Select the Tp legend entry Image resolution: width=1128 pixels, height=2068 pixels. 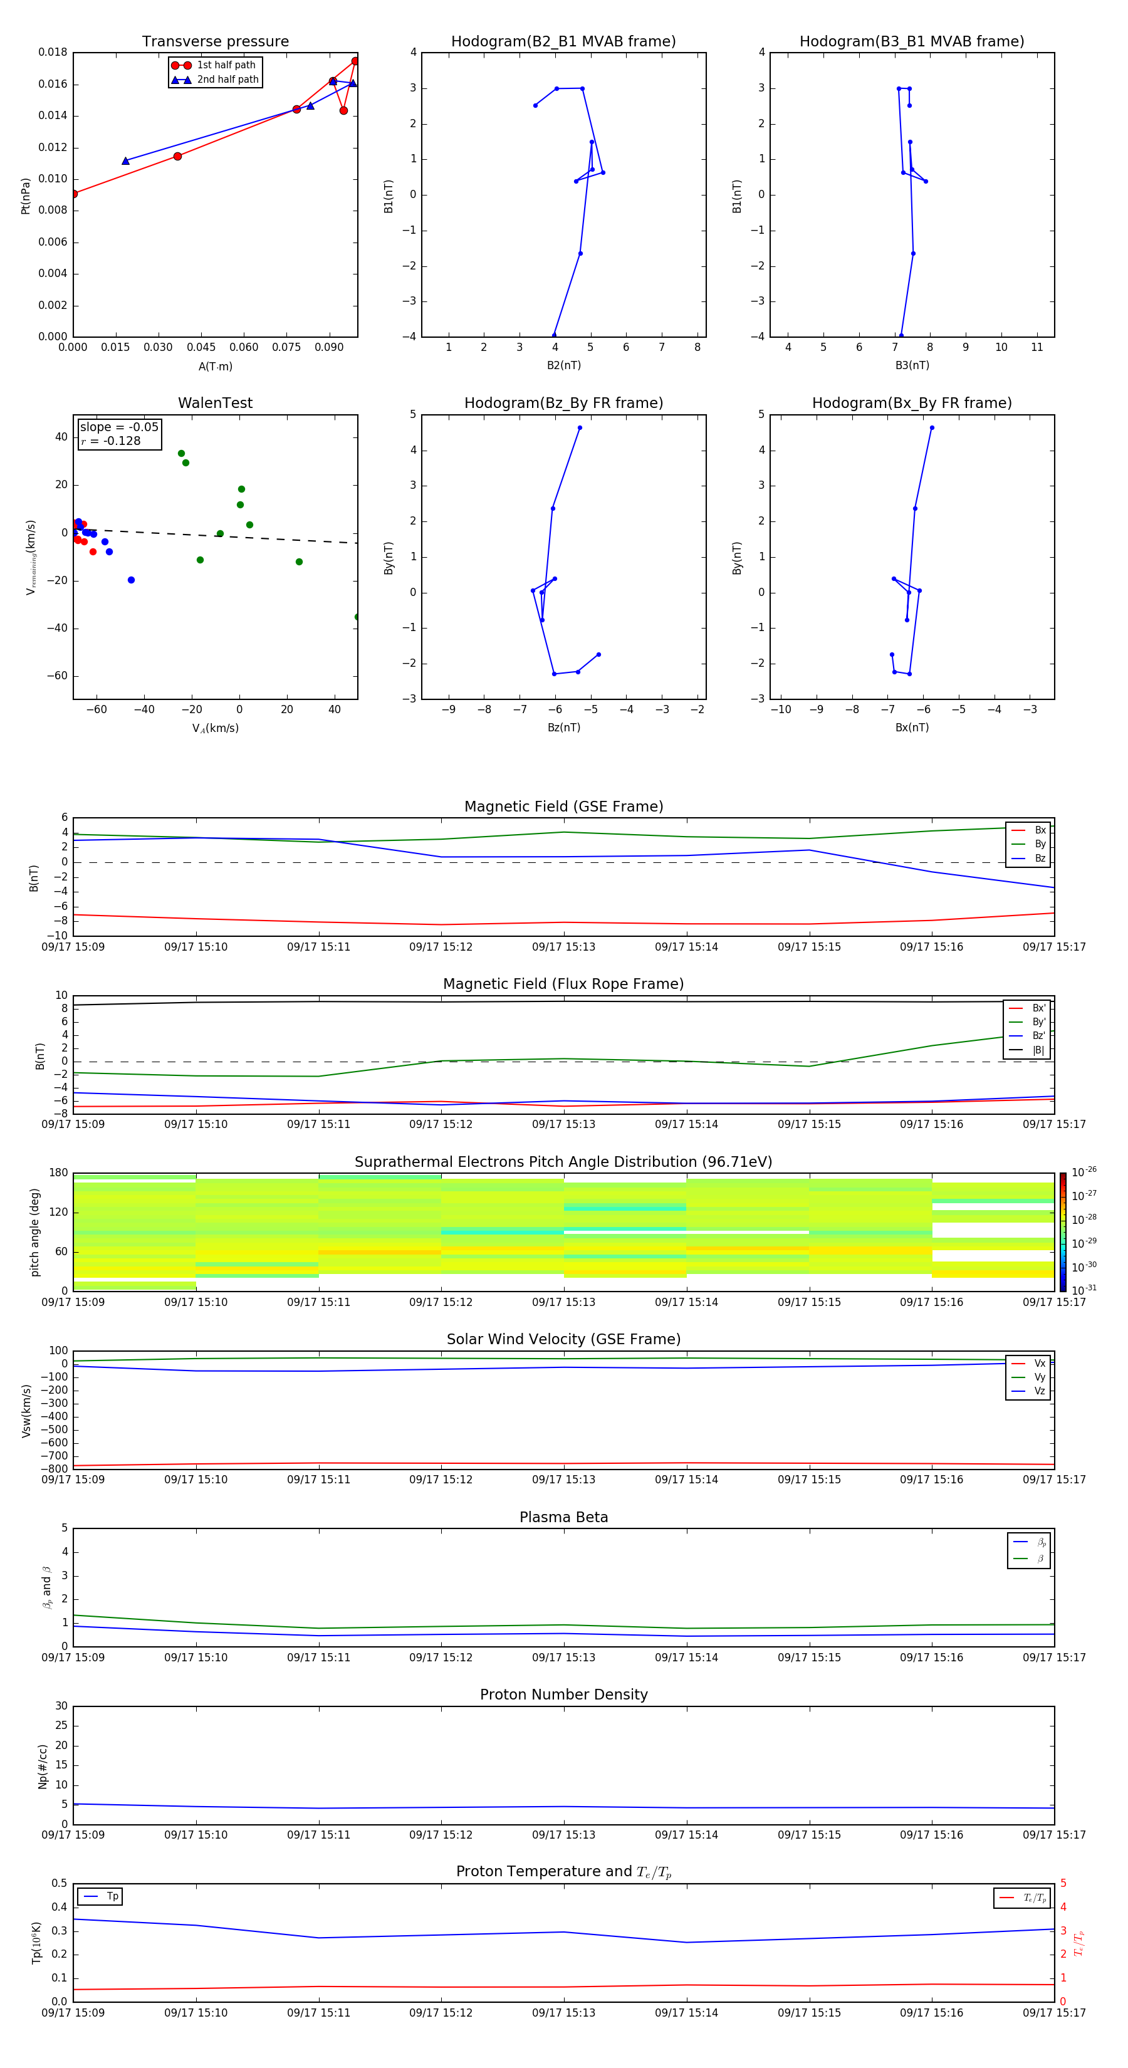click(100, 1896)
